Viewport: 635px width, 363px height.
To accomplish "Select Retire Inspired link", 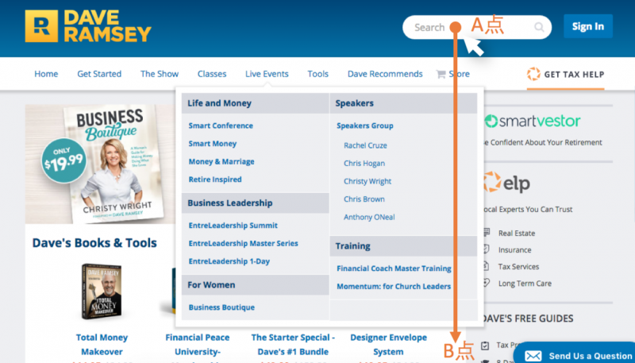I will (215, 179).
